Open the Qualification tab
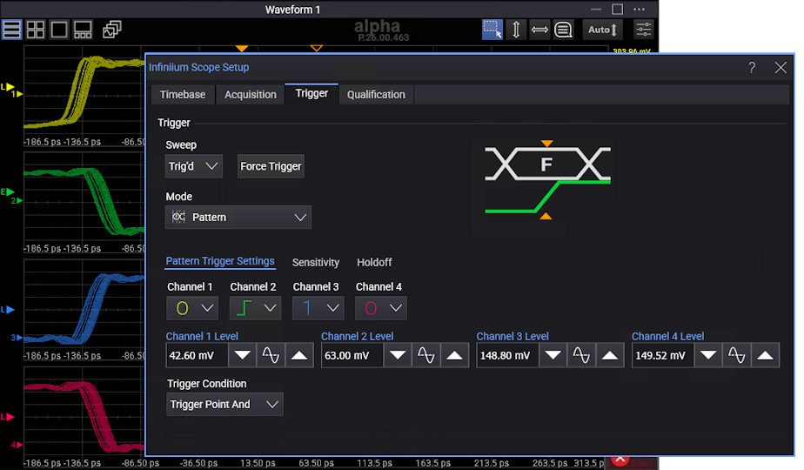Screen dimensions: 804x470 (376, 95)
